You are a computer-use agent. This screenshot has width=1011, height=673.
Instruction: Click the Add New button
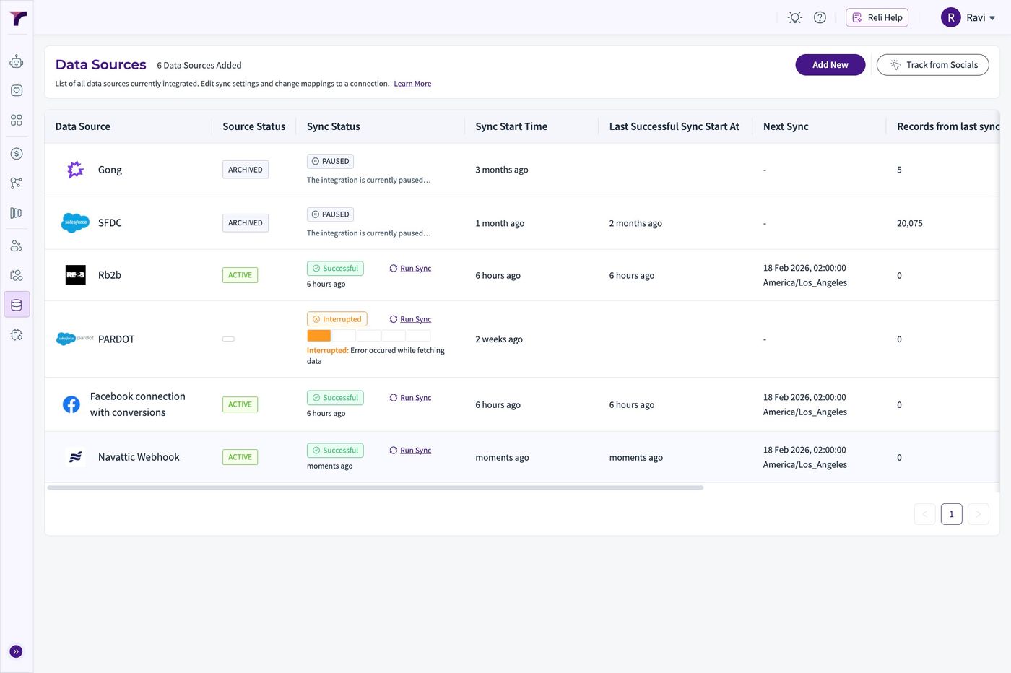point(830,64)
